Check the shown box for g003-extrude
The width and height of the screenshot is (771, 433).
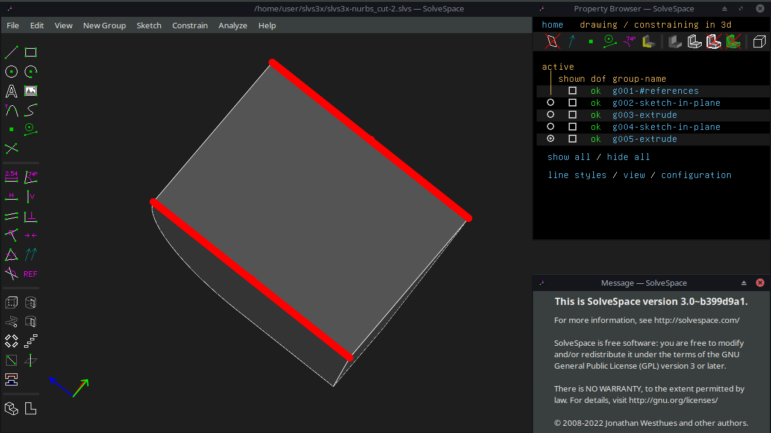(572, 114)
